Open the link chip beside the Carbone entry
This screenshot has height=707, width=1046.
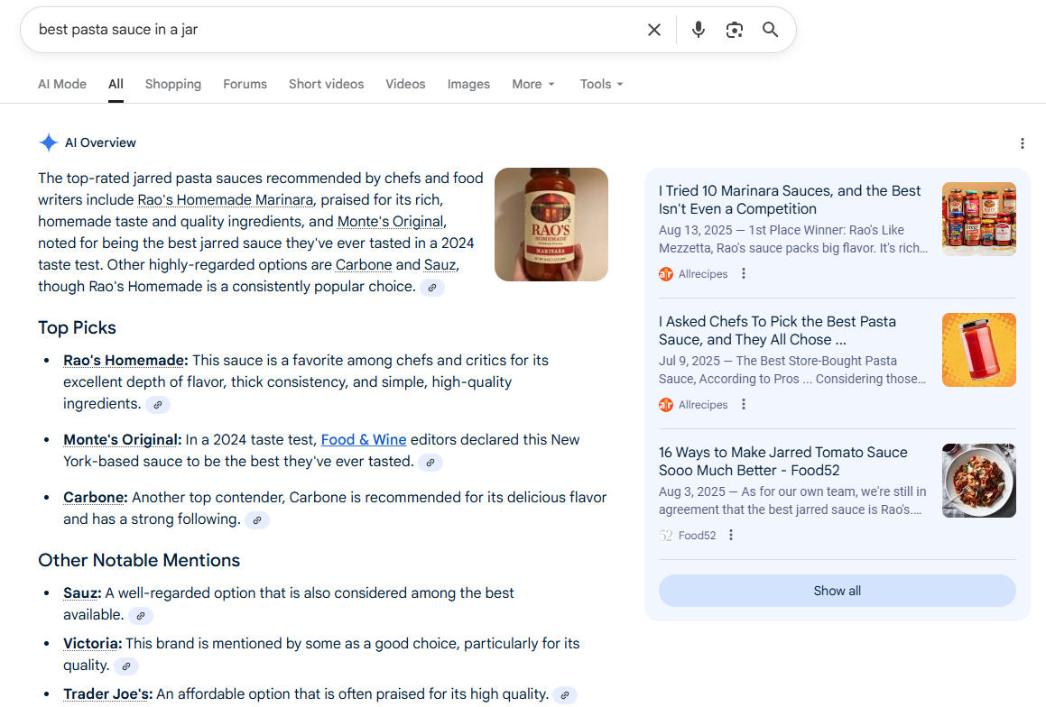(257, 519)
